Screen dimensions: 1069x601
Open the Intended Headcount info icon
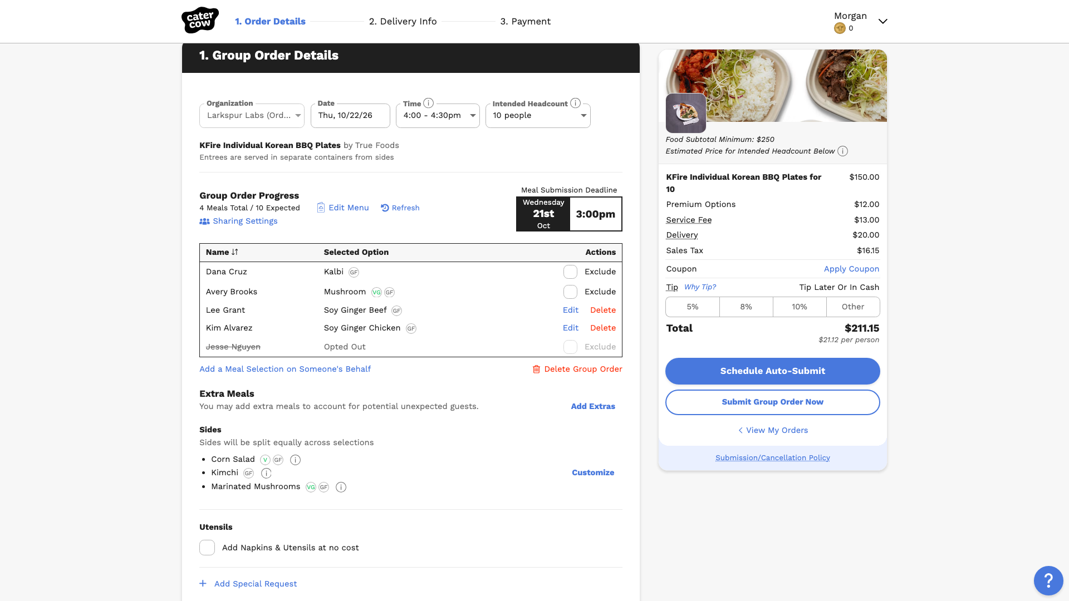575,103
